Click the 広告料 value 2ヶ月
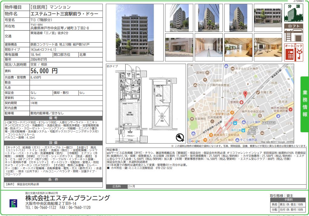 [x=132, y=186]
